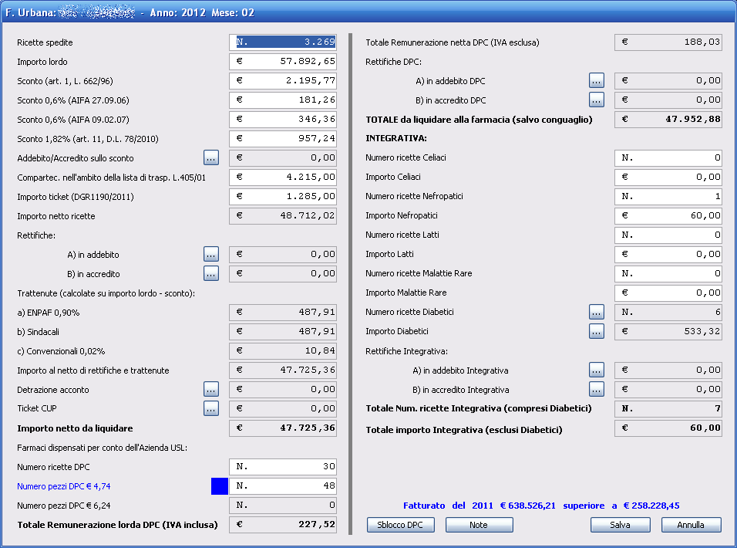
Task: Click the Importo netto da liquidare field
Action: coord(283,428)
